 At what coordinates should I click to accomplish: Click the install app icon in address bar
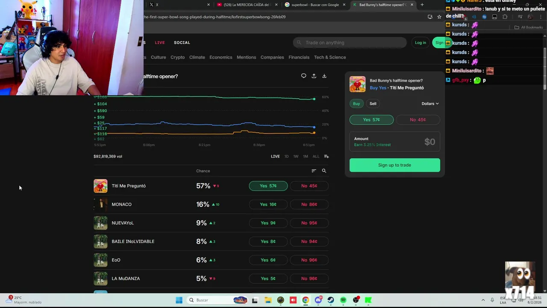tap(430, 17)
